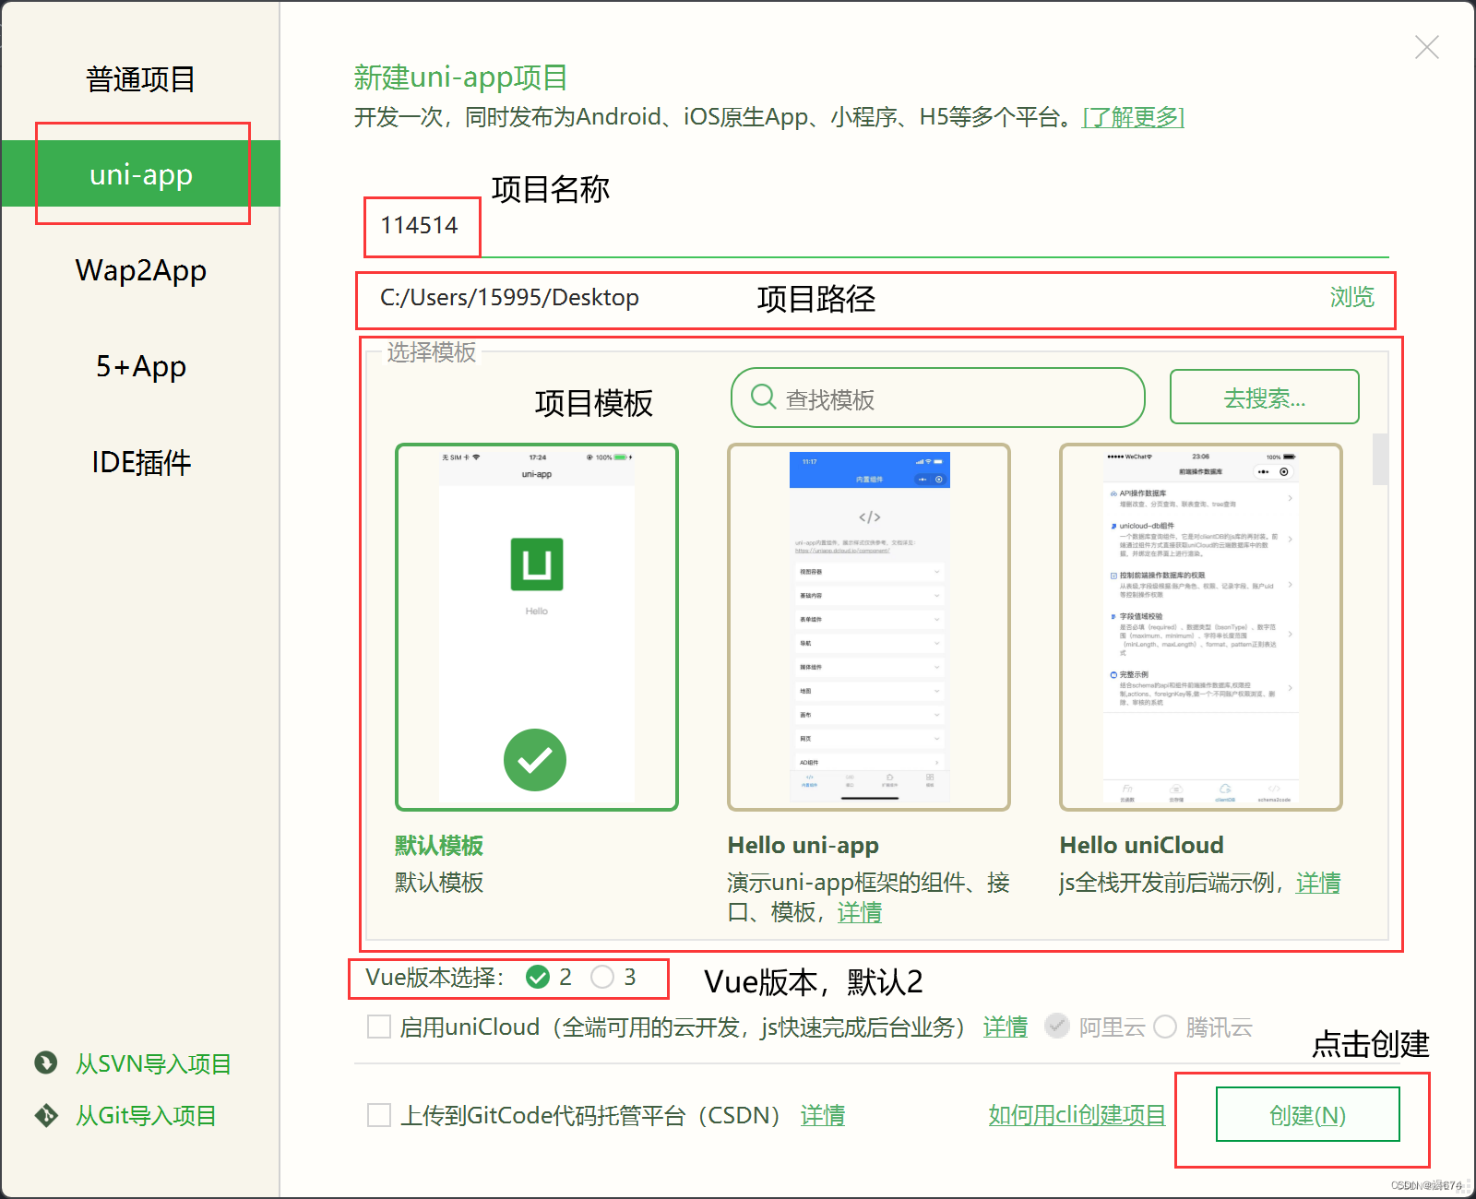The image size is (1476, 1199).
Task: Open 详情 link for Hello uni-app
Action: click(x=860, y=912)
